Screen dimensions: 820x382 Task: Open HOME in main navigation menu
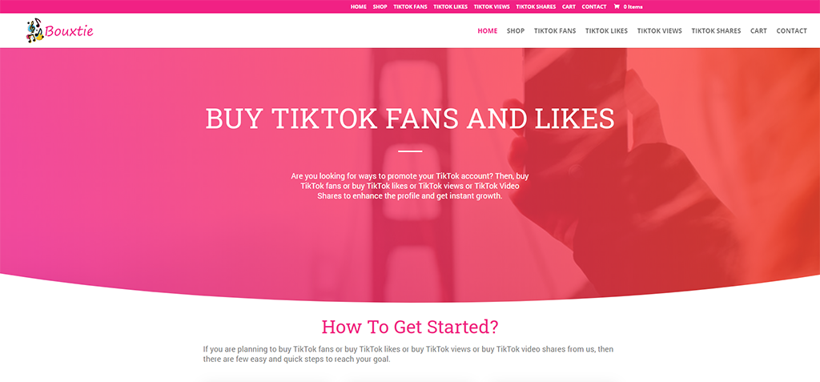click(488, 31)
